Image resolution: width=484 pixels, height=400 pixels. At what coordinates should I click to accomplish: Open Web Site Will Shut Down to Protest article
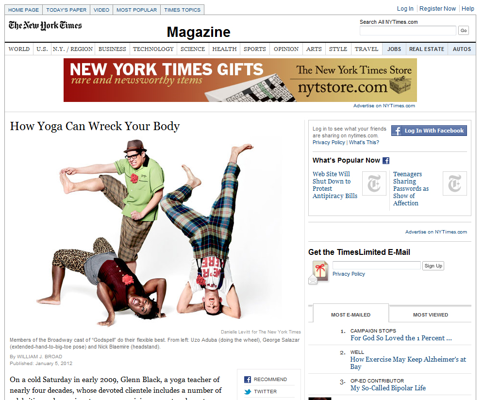(x=335, y=185)
